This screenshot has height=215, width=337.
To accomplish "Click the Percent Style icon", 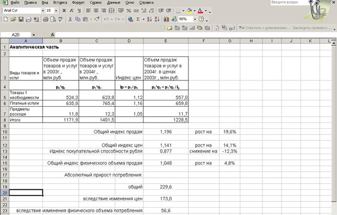I will point(130,11).
